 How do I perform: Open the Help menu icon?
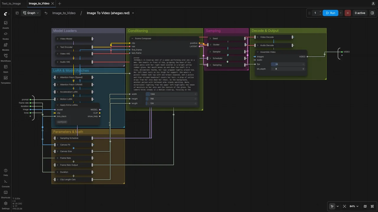coord(6,172)
